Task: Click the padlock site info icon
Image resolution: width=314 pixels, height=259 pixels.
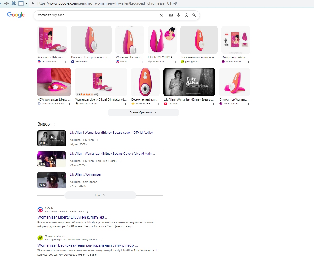Action: (x=33, y=3)
